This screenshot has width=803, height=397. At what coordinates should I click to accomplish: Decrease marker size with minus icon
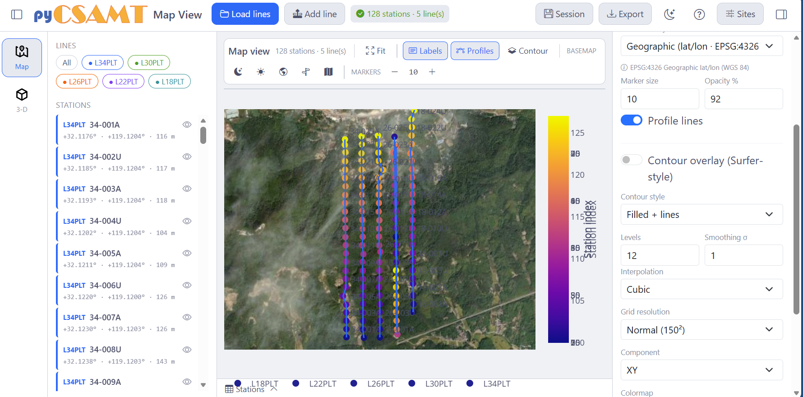395,72
